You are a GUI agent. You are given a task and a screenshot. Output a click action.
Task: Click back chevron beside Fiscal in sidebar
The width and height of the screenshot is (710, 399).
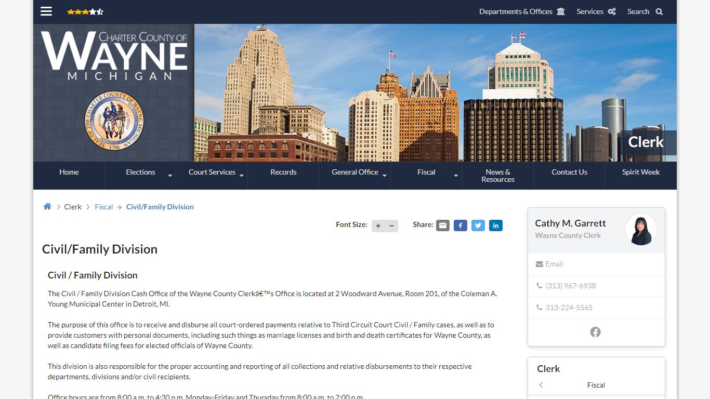pos(541,385)
